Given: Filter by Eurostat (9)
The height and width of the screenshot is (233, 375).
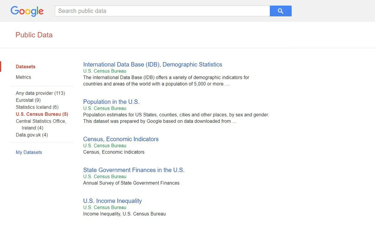Looking at the screenshot, I should [x=28, y=100].
